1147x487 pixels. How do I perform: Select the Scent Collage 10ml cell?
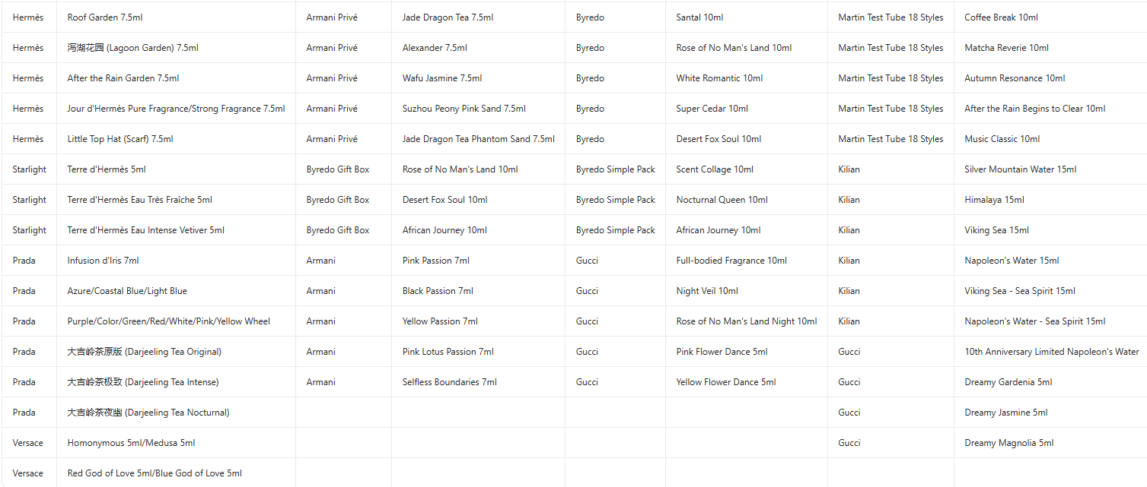point(715,169)
